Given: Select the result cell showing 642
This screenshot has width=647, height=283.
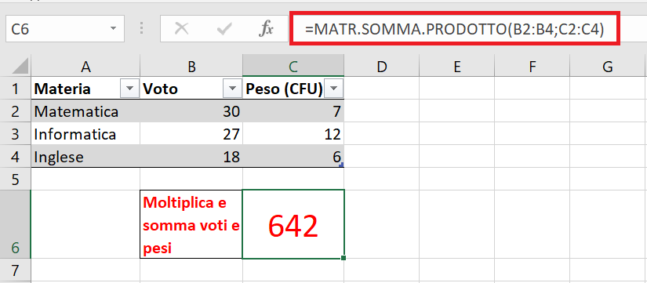Looking at the screenshot, I should coord(293,224).
